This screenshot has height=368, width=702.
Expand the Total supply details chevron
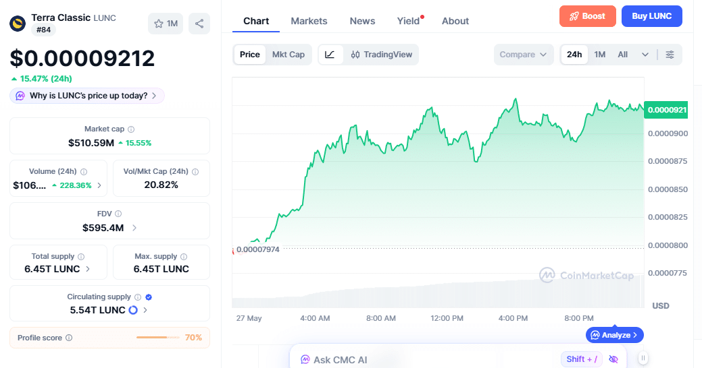(88, 269)
